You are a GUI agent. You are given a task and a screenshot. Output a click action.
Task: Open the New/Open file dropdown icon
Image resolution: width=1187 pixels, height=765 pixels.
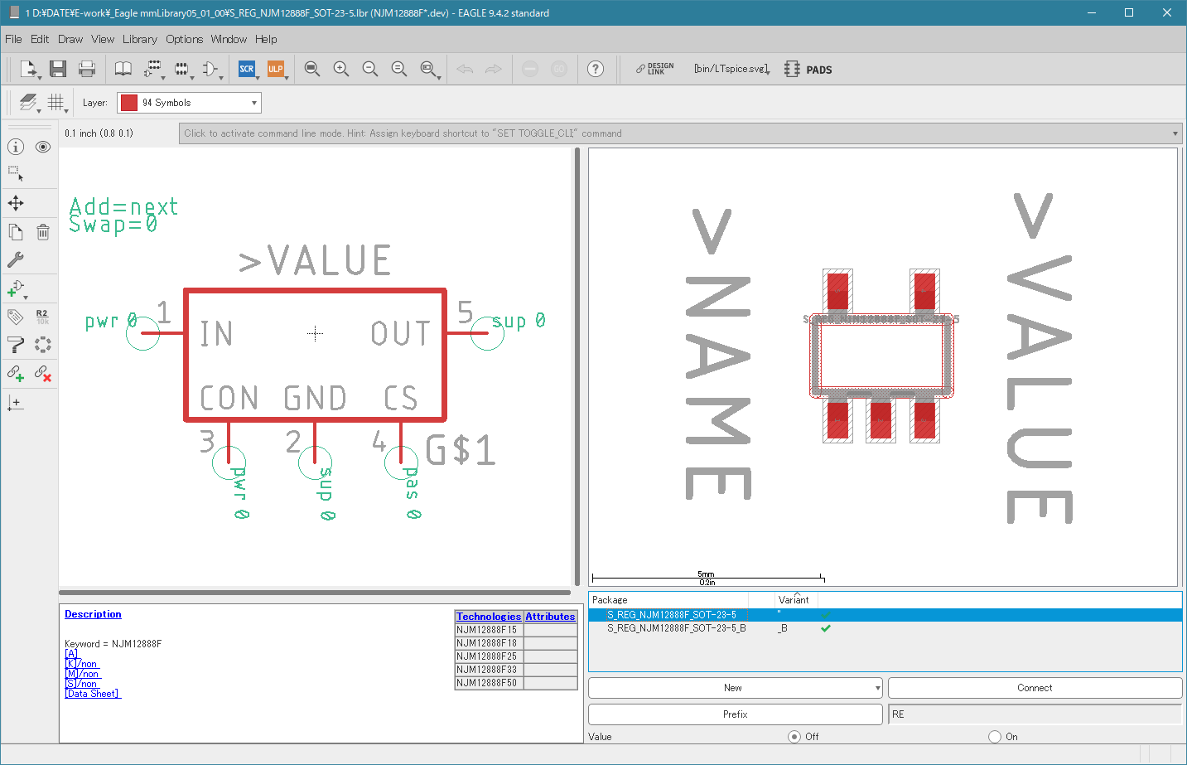tap(29, 69)
